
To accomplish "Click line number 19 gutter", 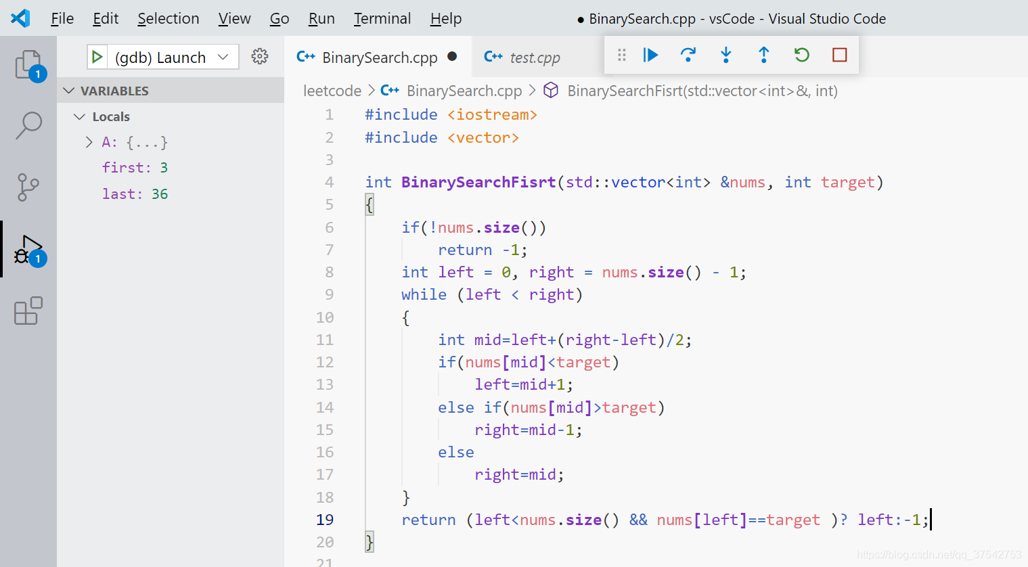I will coord(325,520).
